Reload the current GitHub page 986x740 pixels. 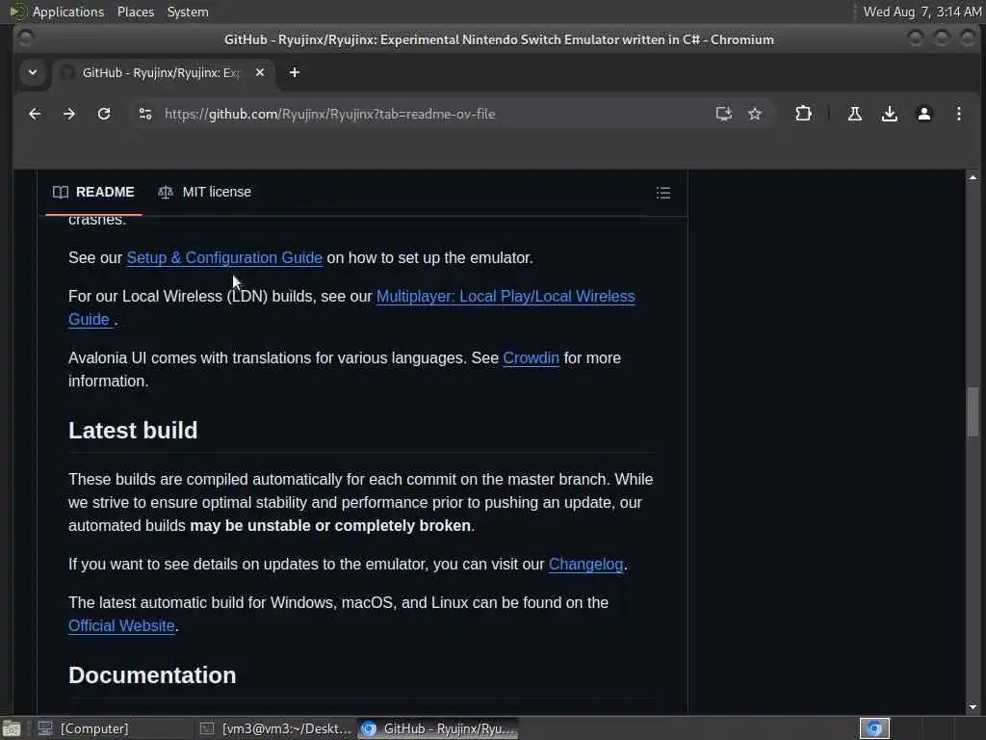click(104, 114)
